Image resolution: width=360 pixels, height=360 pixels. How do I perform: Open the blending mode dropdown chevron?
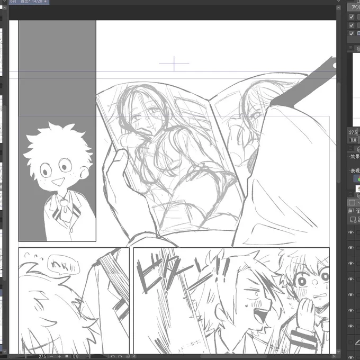tap(358, 202)
